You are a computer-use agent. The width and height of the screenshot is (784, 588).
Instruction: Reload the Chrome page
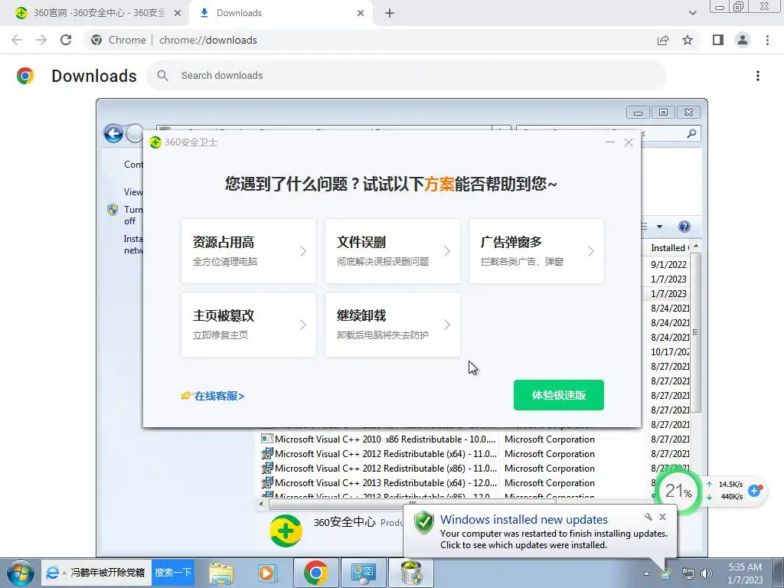pos(66,40)
